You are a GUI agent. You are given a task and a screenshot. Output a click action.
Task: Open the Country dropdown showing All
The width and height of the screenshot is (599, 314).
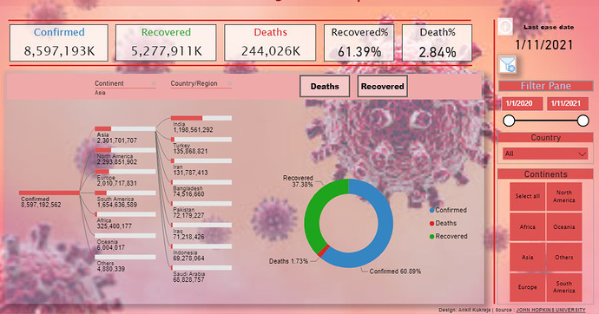[545, 154]
